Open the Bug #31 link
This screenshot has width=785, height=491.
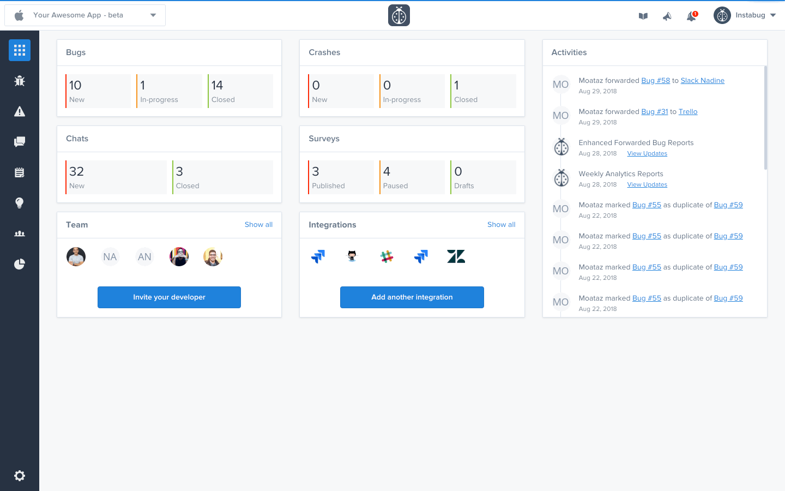click(655, 112)
